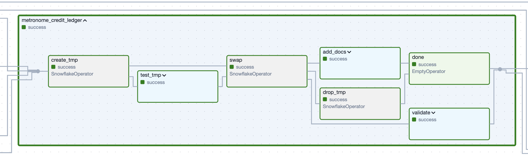Select the done task name
This screenshot has width=528, height=156.
418,57
